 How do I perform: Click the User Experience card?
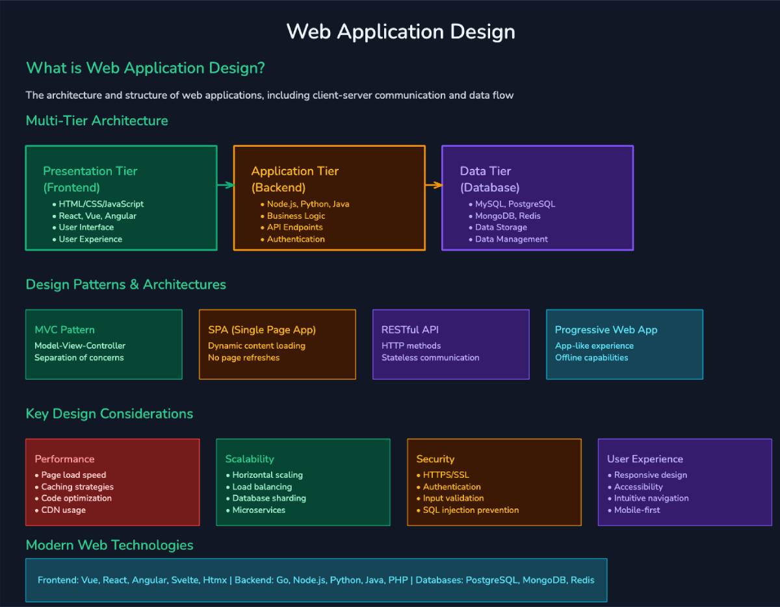click(x=684, y=482)
